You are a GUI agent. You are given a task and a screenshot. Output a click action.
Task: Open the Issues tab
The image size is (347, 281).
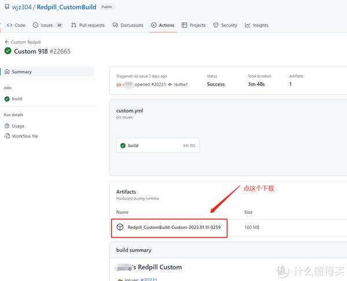pyautogui.click(x=47, y=25)
